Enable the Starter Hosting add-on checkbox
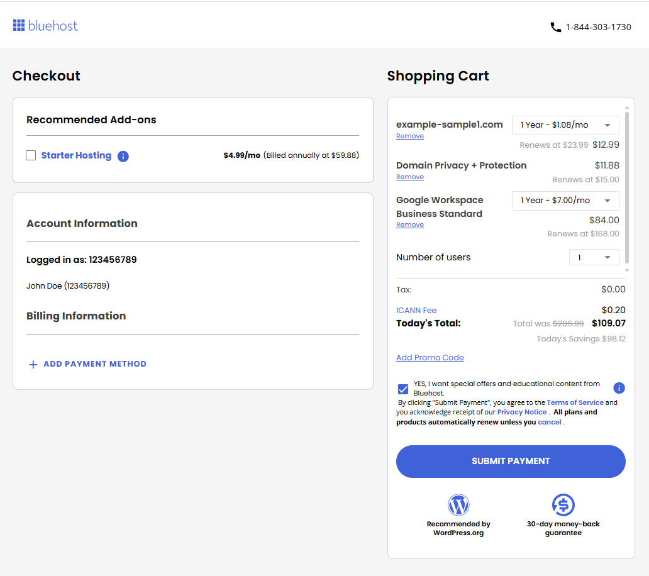The height and width of the screenshot is (576, 649). pyautogui.click(x=31, y=155)
